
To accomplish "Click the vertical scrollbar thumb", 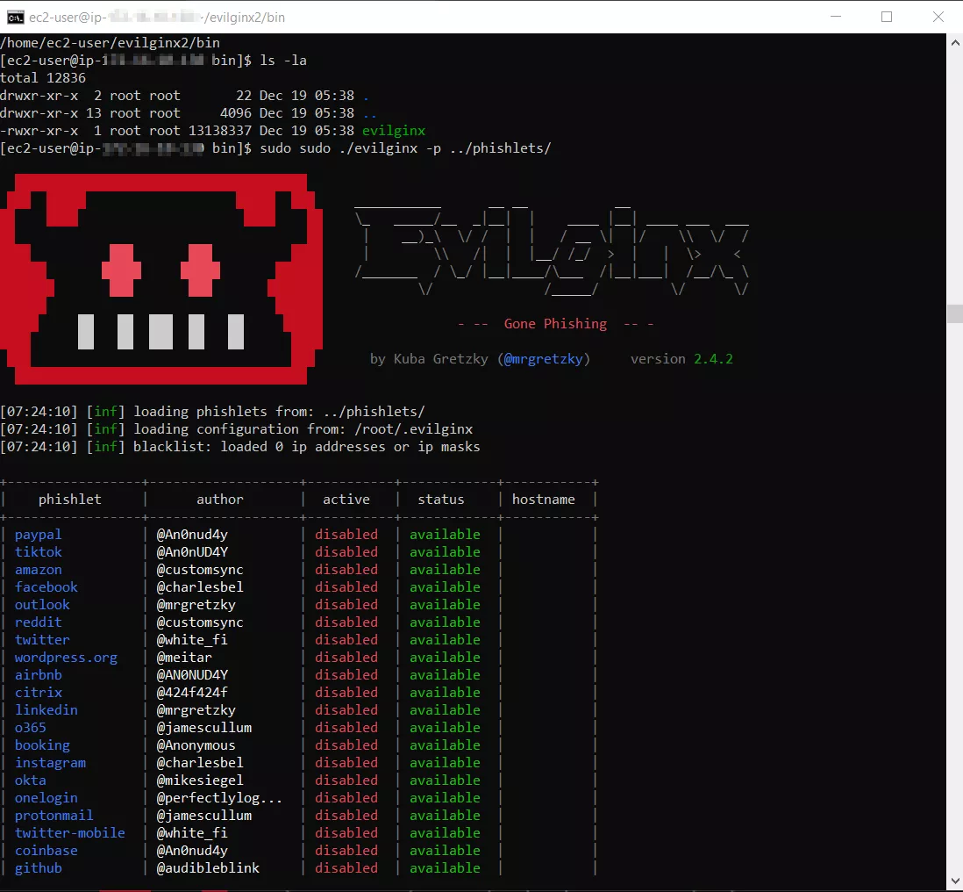I will (954, 313).
